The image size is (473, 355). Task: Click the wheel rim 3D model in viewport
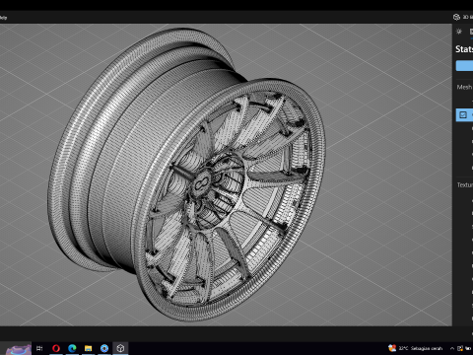[187, 175]
